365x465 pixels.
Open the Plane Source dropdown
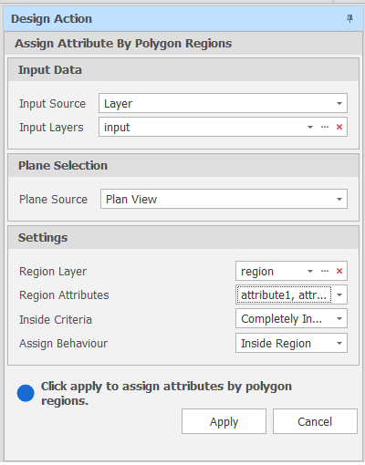(x=224, y=199)
